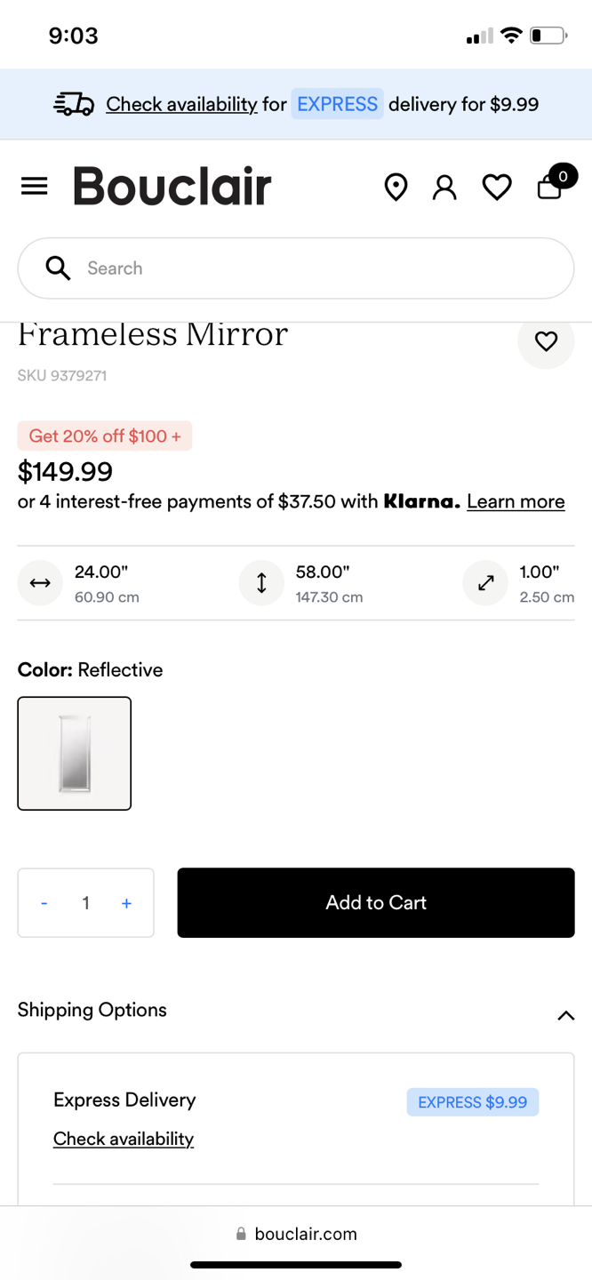Open the Klarna 'Learn more' link
The width and height of the screenshot is (592, 1280).
(516, 501)
